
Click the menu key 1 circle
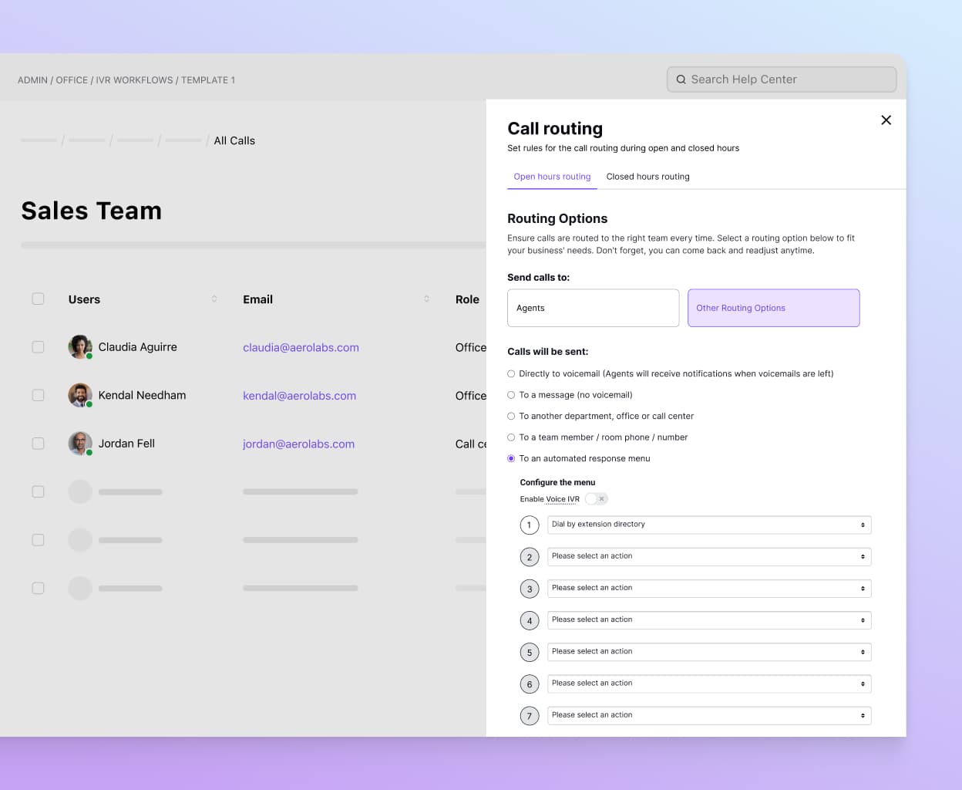[529, 525]
